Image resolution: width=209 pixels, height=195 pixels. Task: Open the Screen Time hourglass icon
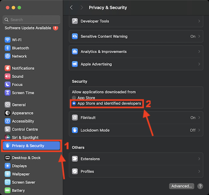7,93
